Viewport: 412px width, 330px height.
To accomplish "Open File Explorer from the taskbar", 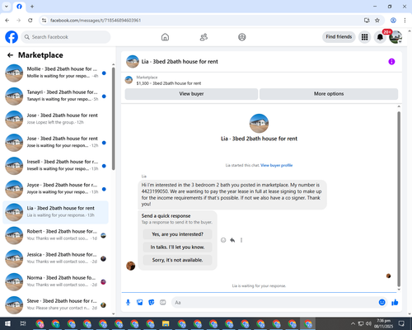I will tap(166, 323).
